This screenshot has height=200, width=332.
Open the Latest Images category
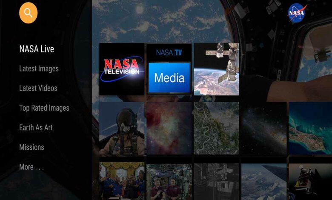tap(39, 69)
